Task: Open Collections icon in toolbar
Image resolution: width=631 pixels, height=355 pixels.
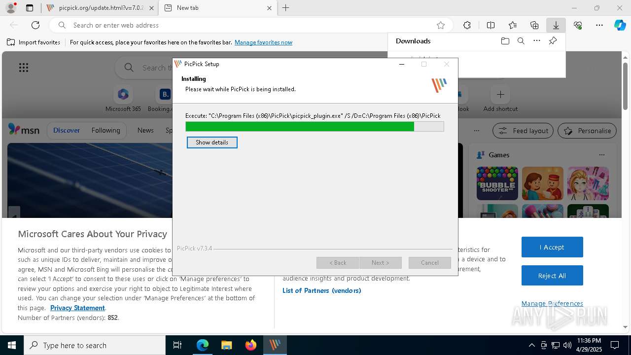Action: pyautogui.click(x=534, y=25)
